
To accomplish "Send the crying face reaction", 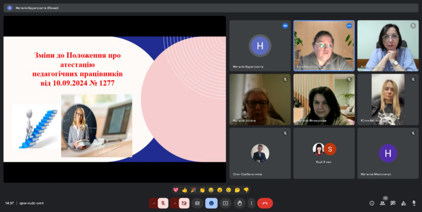I will coord(229,190).
